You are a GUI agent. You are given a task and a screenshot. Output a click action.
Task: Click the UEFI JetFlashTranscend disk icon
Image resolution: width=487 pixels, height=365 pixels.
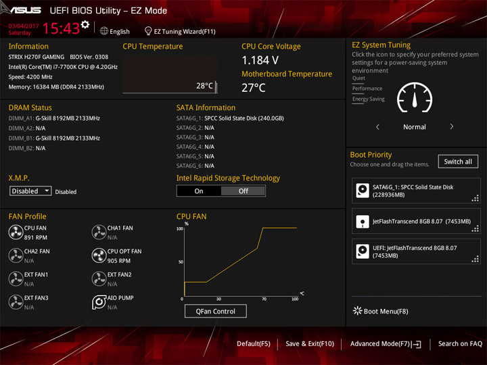click(363, 251)
